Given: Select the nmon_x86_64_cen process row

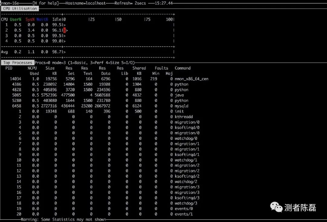Looking at the screenshot, I should tap(109, 79).
